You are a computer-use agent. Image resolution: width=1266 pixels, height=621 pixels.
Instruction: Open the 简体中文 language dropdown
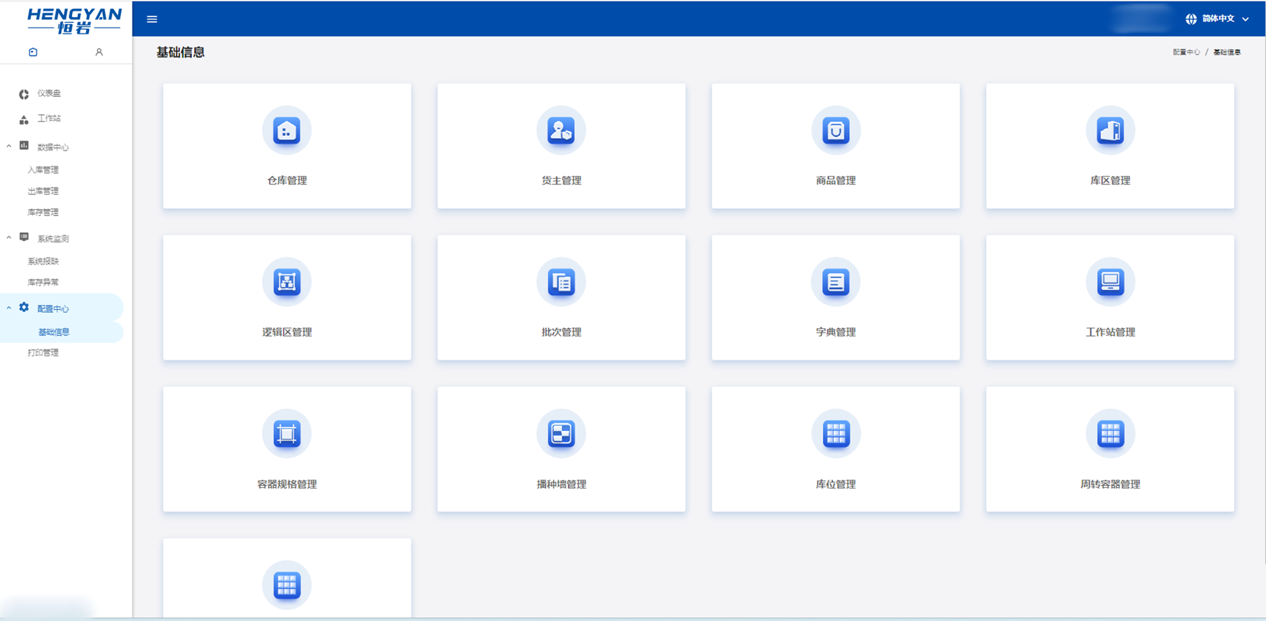click(x=1218, y=19)
